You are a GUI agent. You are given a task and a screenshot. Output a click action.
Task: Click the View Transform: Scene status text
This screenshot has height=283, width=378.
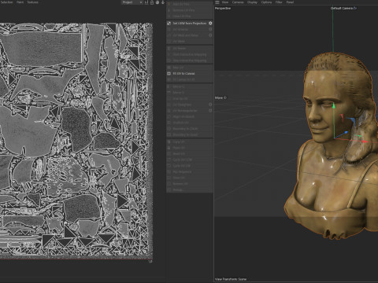click(x=231, y=279)
